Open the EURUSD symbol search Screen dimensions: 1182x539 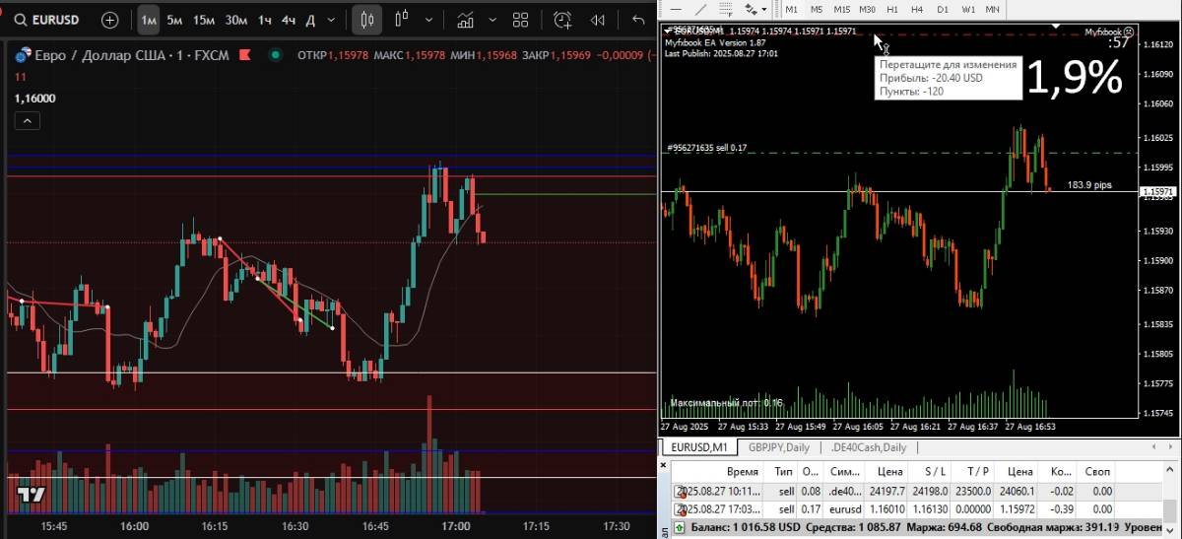(49, 20)
